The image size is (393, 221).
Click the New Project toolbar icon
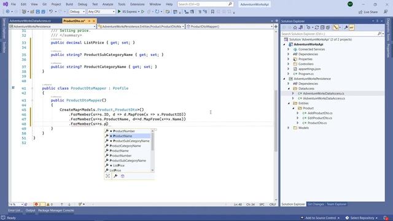pyautogui.click(x=25, y=12)
